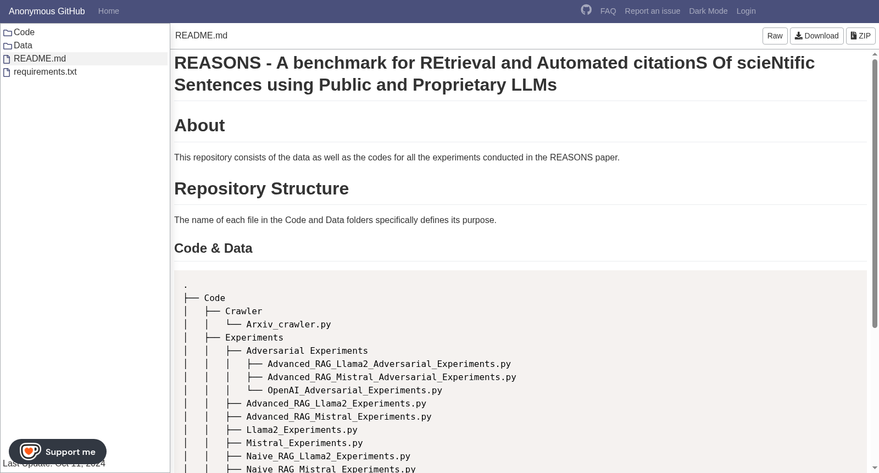Open the Home nav link

coord(109,11)
